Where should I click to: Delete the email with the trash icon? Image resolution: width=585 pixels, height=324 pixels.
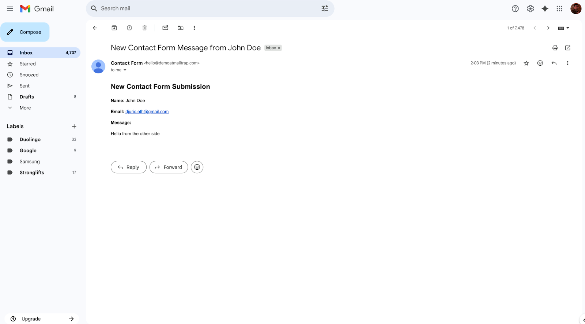[x=145, y=28]
